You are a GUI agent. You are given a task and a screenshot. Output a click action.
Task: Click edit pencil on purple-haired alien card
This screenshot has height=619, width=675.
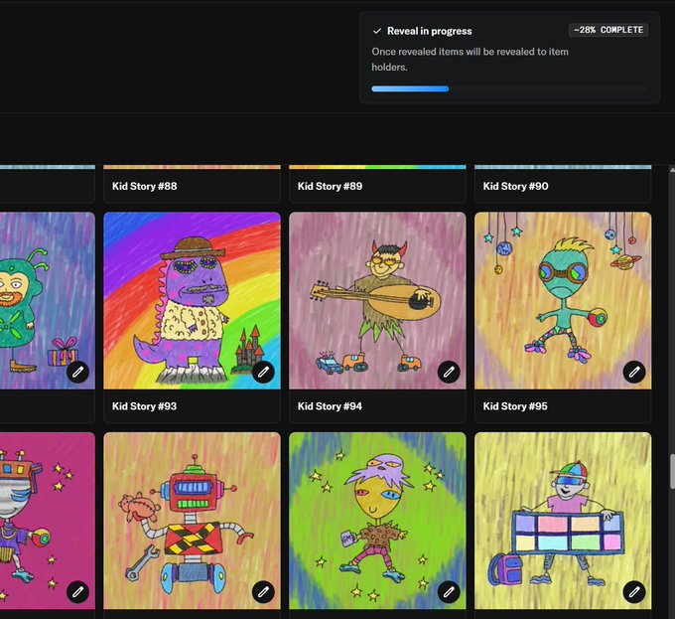(449, 592)
